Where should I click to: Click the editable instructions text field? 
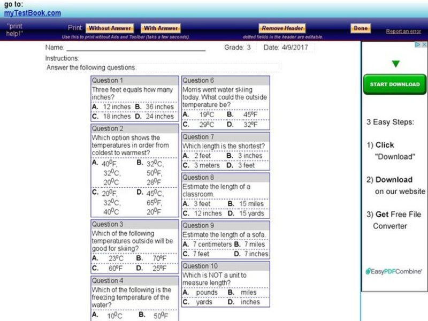click(x=163, y=67)
